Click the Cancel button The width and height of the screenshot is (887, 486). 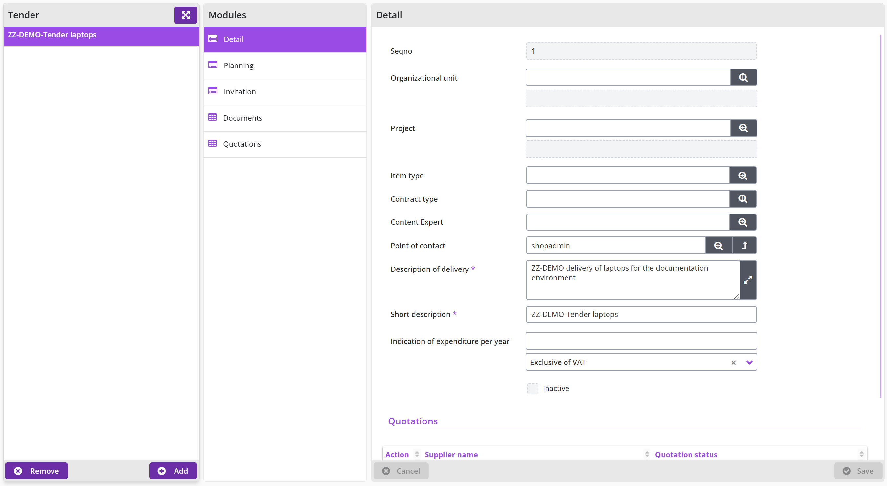(x=401, y=471)
